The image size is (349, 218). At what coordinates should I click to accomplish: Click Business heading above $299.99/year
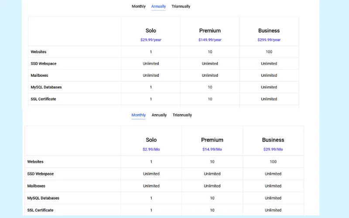[x=269, y=31]
